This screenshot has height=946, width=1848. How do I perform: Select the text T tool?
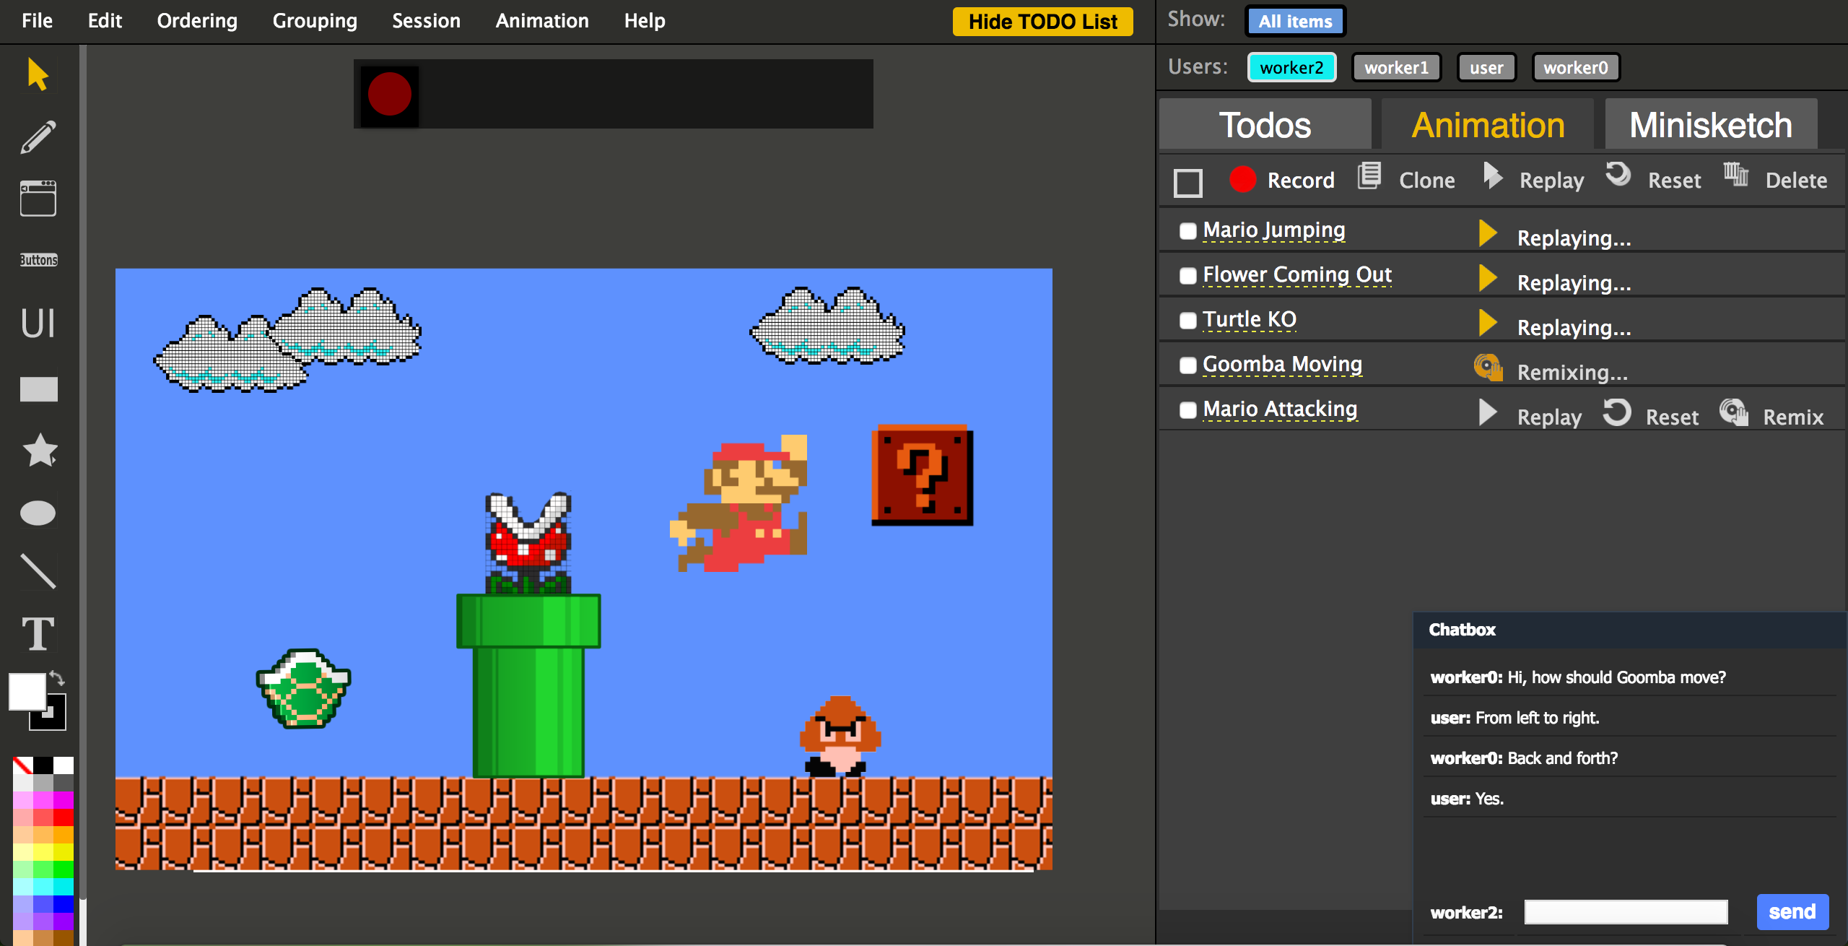point(38,634)
